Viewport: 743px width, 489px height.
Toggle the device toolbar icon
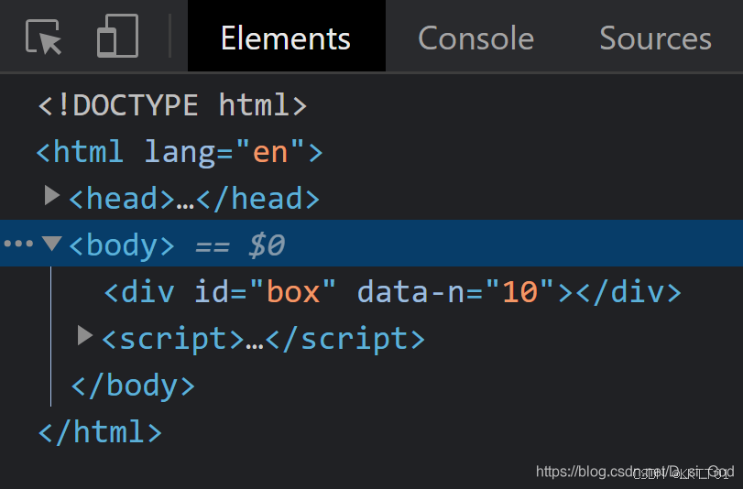(x=117, y=36)
